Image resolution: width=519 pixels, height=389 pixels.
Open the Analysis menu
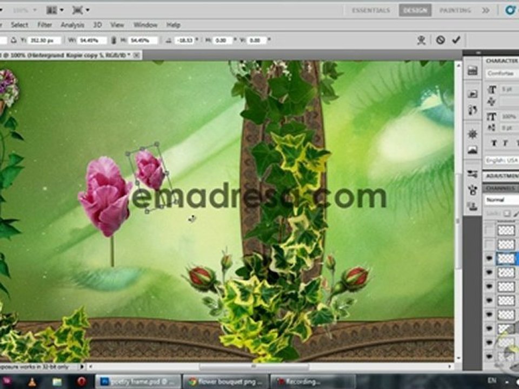[72, 25]
